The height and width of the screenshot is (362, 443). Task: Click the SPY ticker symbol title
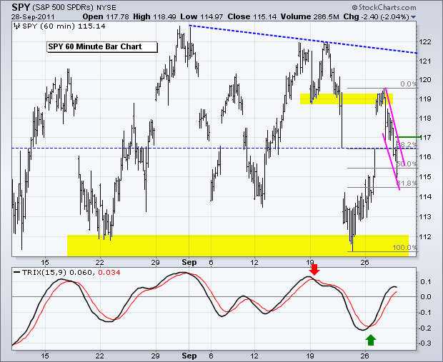[x=21, y=7]
